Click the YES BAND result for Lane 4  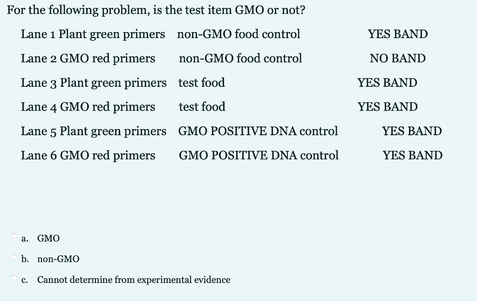(388, 106)
